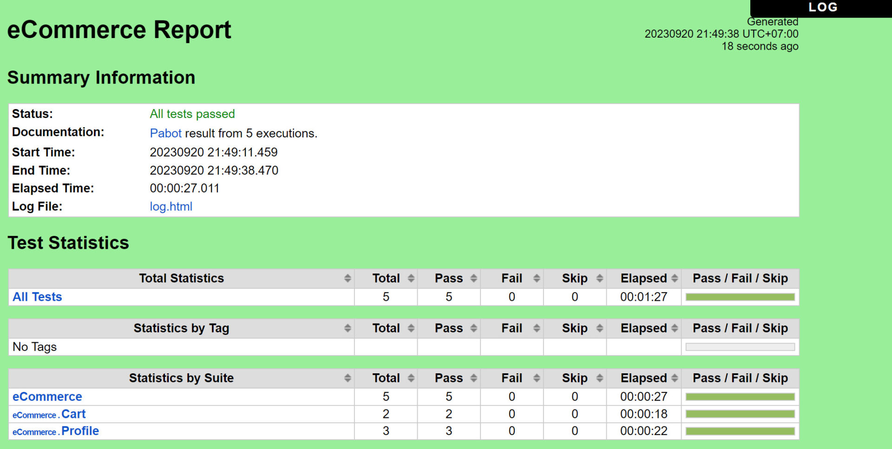Select the All Tests entry
This screenshot has width=892, height=449.
coord(37,297)
